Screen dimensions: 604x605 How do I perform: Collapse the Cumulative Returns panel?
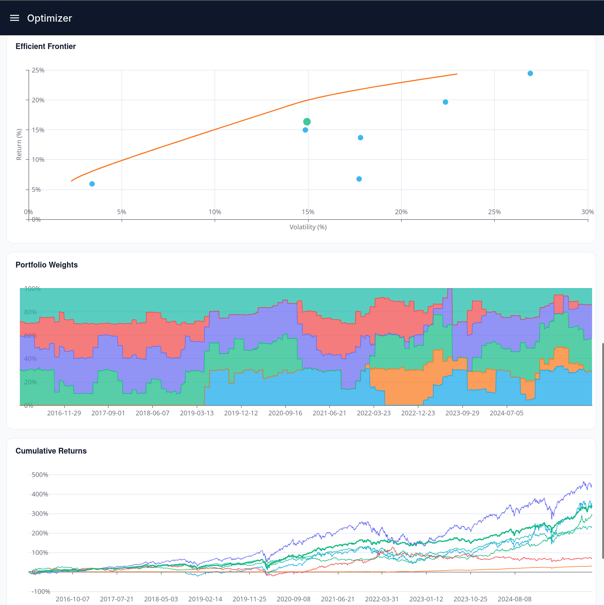pos(51,451)
